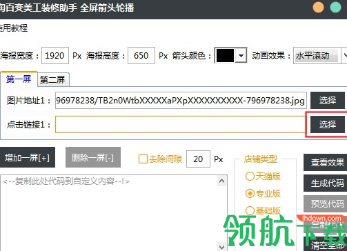Click the 海报高度 field showing 650
The width and height of the screenshot is (347, 251).
[x=141, y=55]
